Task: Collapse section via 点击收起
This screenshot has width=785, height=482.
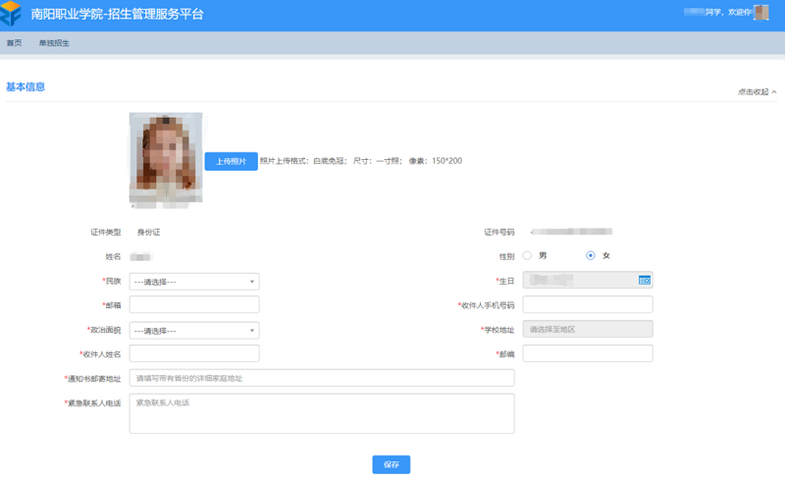Action: point(757,92)
